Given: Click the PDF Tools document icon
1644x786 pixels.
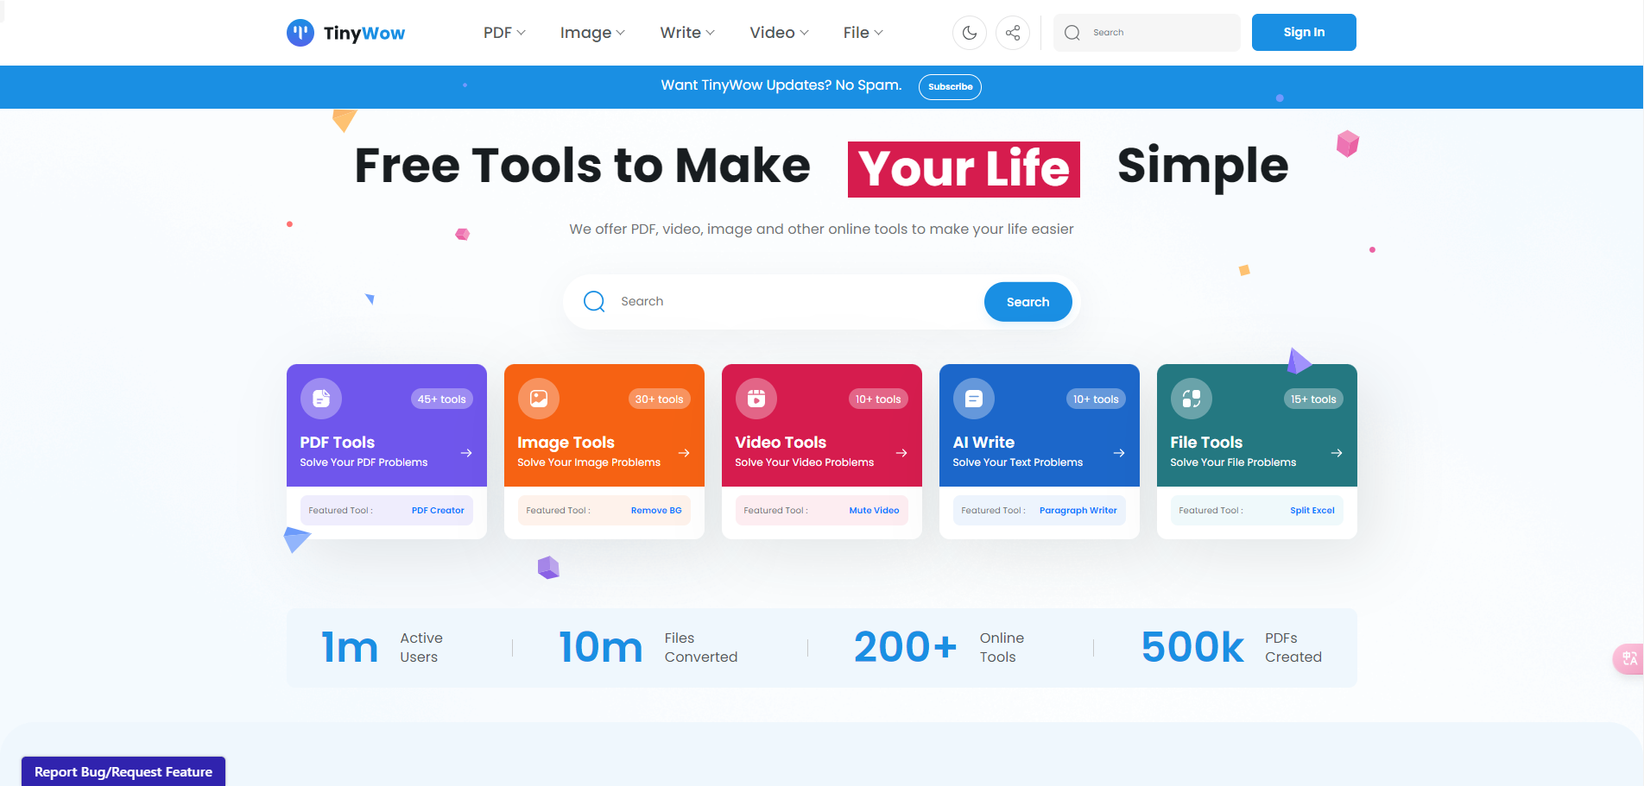Looking at the screenshot, I should [x=321, y=399].
